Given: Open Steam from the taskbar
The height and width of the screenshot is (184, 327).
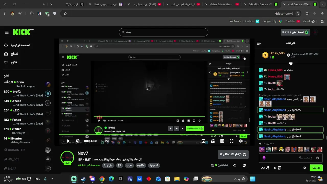Looking at the screenshot, I should [x=83, y=179].
